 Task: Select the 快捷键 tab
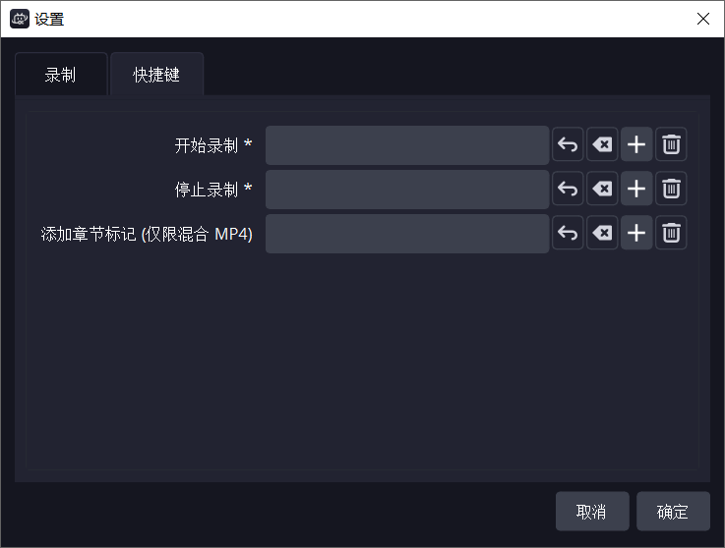tap(156, 75)
